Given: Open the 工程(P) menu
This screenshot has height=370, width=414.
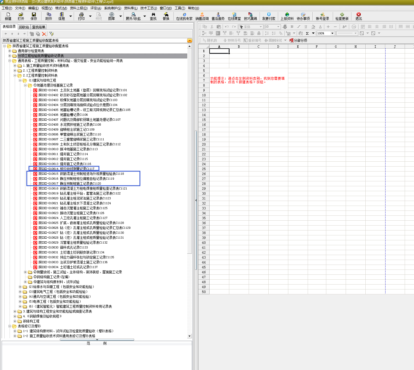Looking at the screenshot, I should tap(7, 8).
